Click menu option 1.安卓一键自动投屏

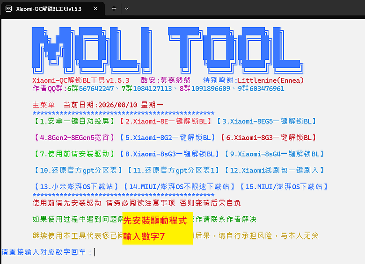(x=74, y=121)
